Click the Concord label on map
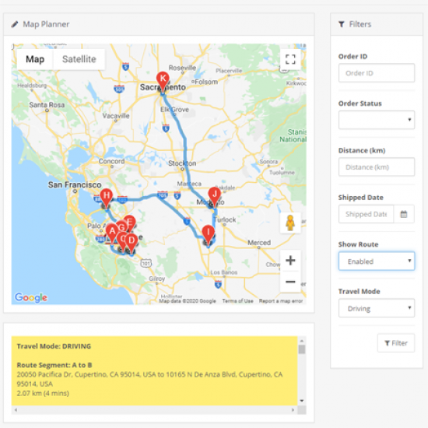428x428 pixels. (111, 161)
